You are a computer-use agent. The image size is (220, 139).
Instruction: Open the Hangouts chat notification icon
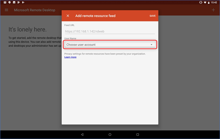click(9, 2)
